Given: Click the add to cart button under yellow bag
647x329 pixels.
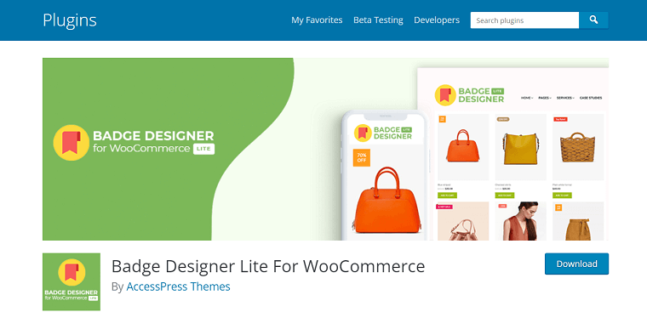Looking at the screenshot, I should 505,195.
